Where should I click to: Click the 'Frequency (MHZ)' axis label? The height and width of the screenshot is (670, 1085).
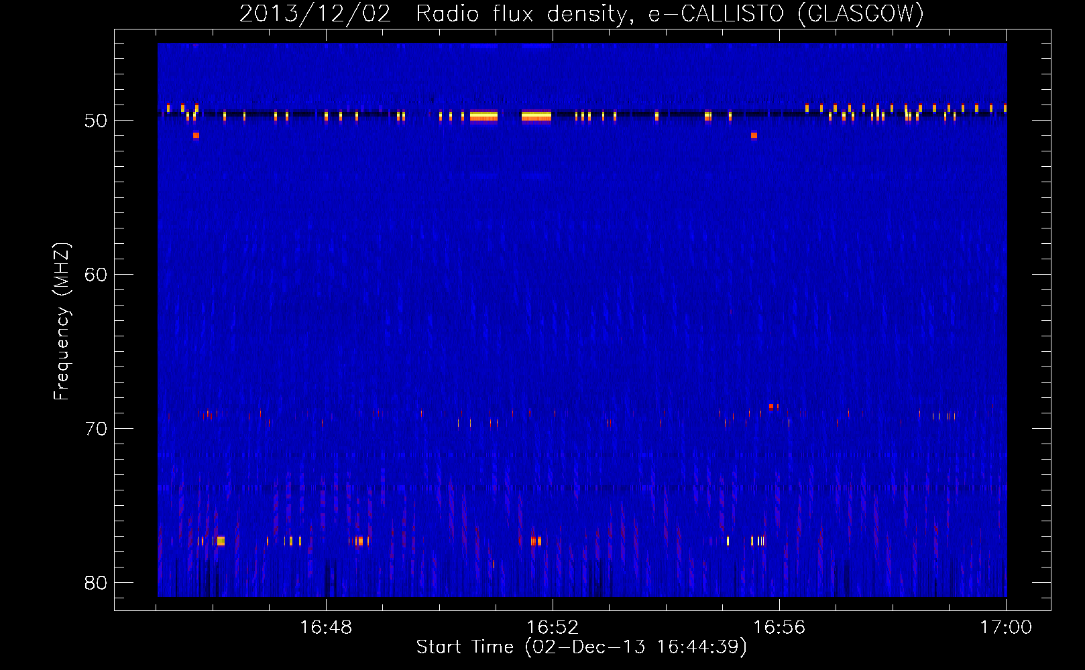coord(62,322)
